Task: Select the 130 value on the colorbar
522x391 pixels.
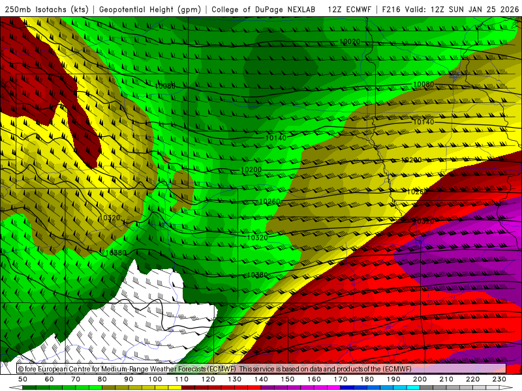Action: (x=235, y=379)
